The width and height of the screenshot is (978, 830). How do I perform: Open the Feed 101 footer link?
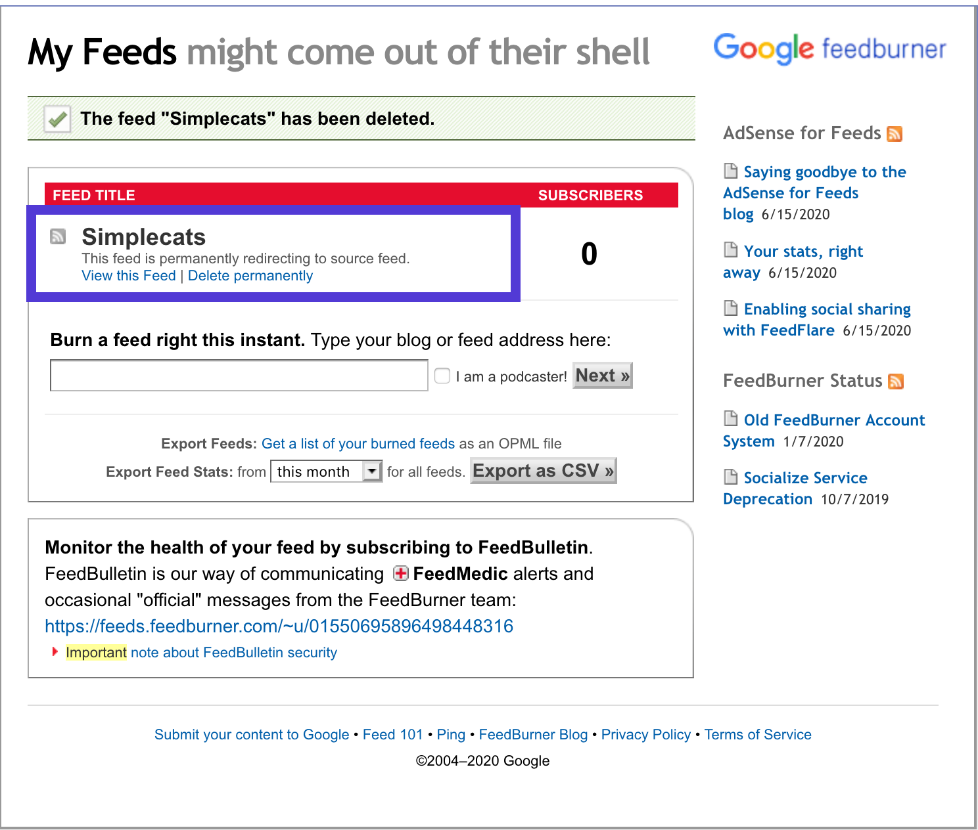pyautogui.click(x=393, y=735)
